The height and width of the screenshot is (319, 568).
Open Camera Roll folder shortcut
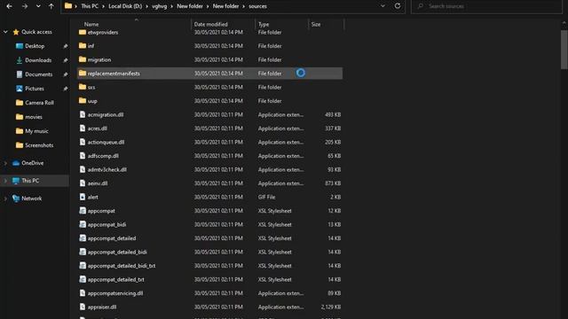(39, 103)
